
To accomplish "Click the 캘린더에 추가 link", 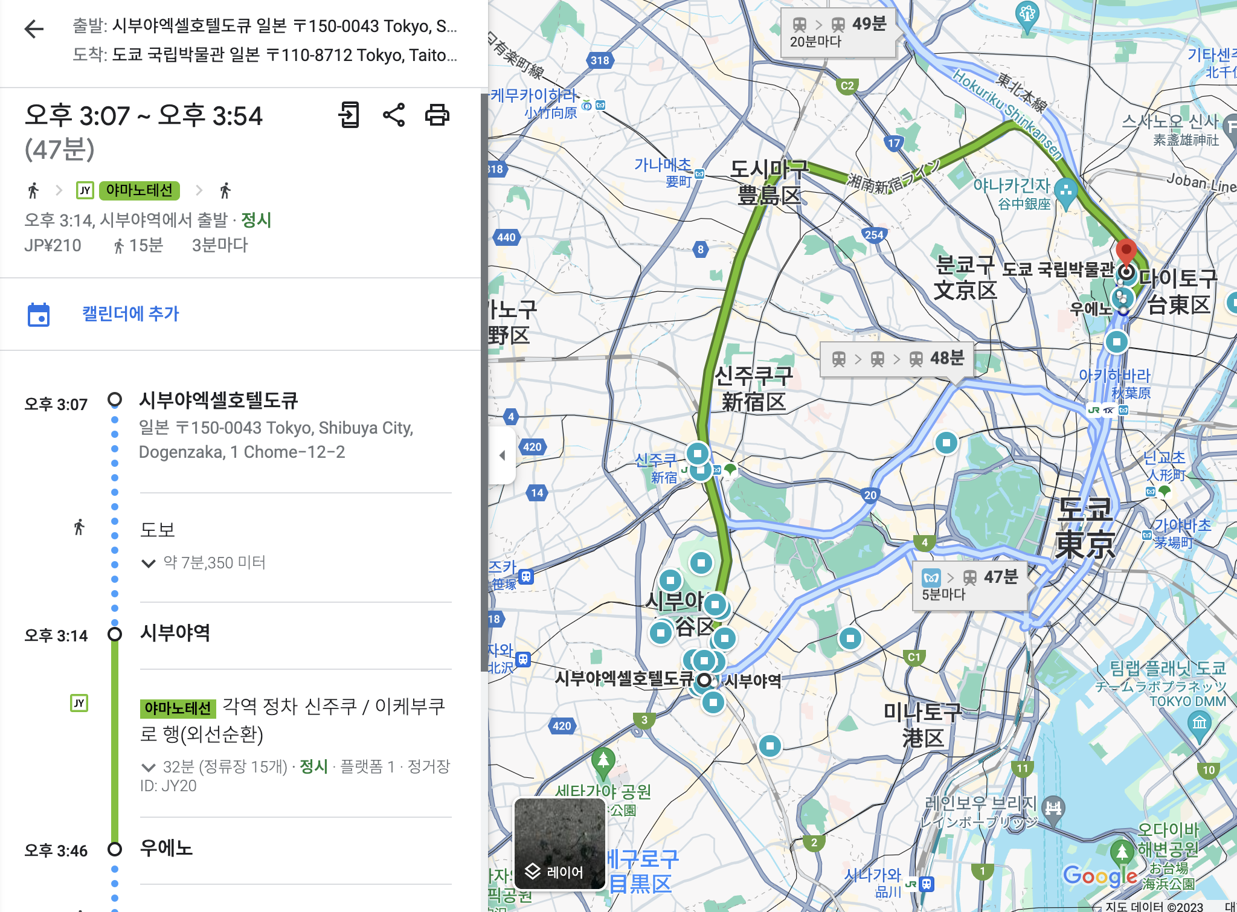I will 130,313.
